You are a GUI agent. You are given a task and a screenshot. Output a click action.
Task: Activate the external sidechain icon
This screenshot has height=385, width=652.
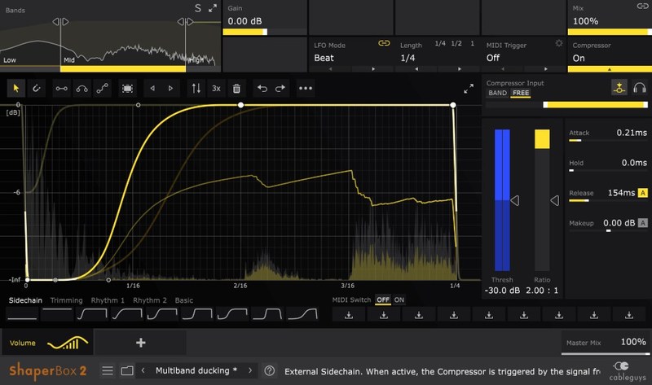pos(619,88)
